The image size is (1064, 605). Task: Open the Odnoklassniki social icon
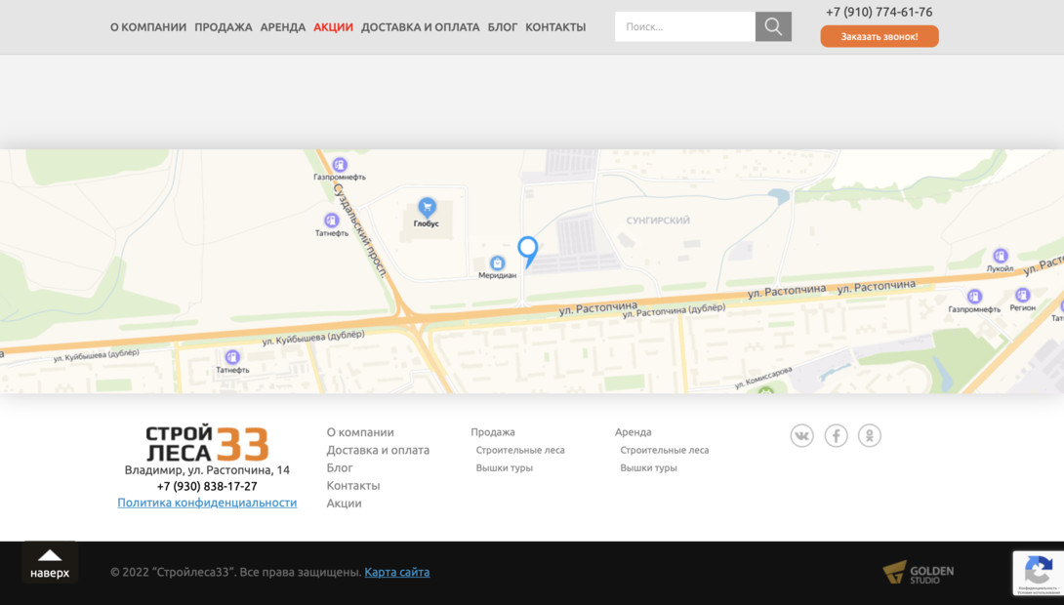pyautogui.click(x=869, y=435)
